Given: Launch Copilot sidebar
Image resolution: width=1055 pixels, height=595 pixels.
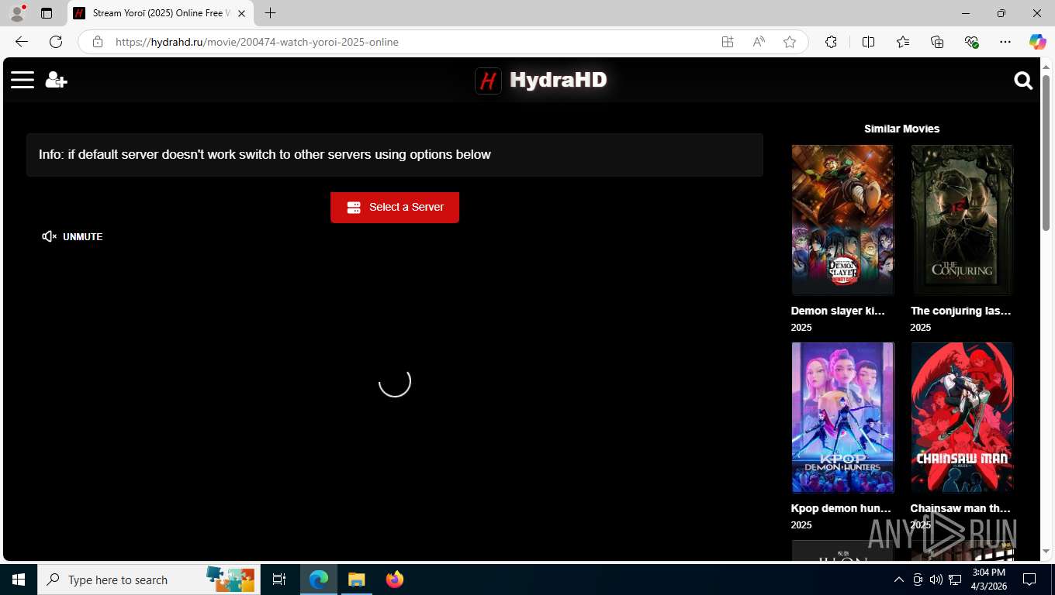Looking at the screenshot, I should tap(1037, 42).
